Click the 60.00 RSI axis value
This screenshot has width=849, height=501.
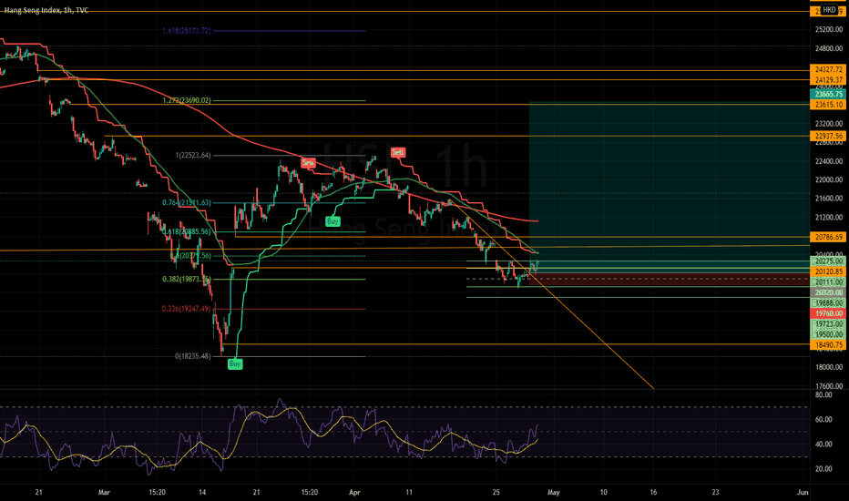point(823,420)
